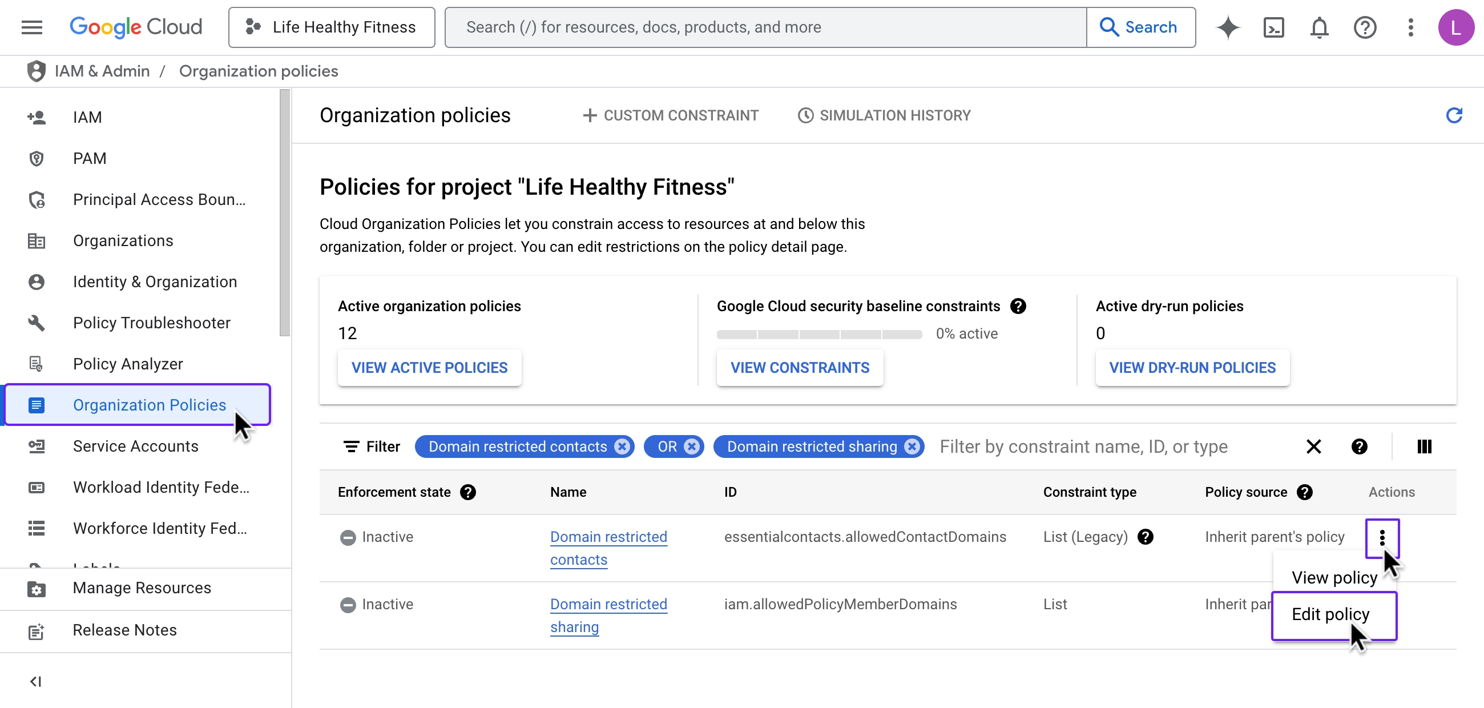Screen dimensions: 1484x708
Task: Open the main navigation hamburger menu
Action: pos(32,27)
